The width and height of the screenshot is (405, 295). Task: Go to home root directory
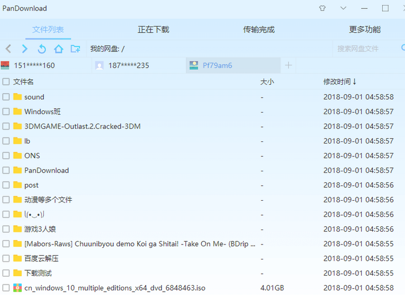[58, 48]
